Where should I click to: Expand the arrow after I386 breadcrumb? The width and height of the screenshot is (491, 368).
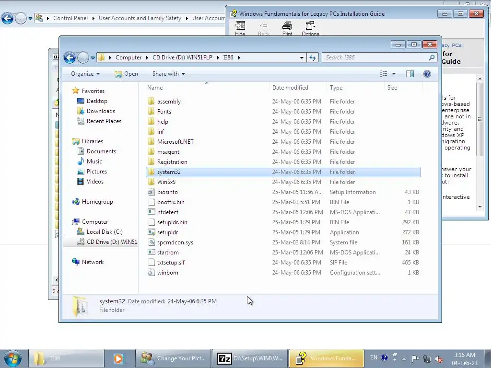(x=239, y=57)
